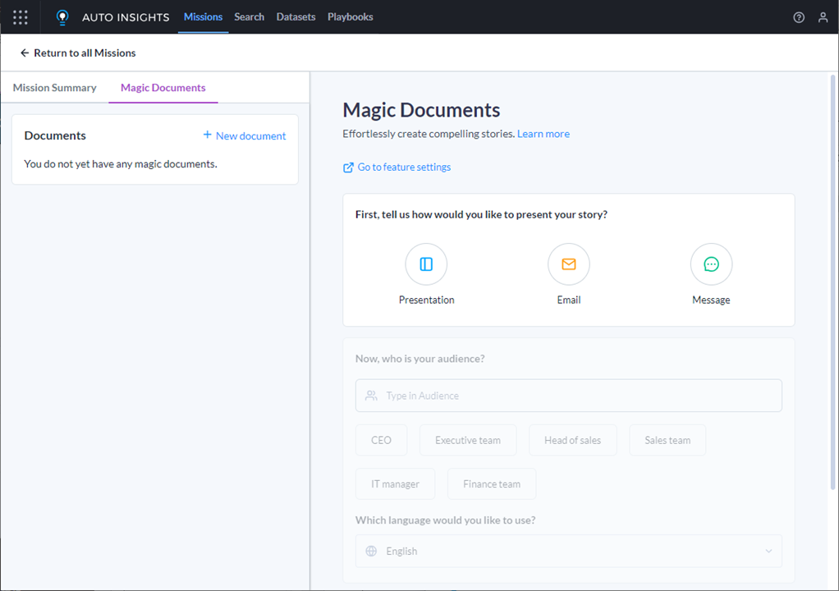Viewport: 839px width, 591px height.
Task: Click the plus icon next to New document
Action: pos(207,135)
